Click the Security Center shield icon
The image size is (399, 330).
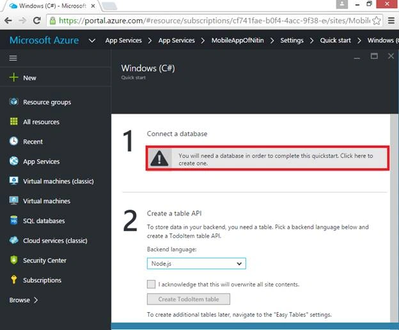click(13, 260)
